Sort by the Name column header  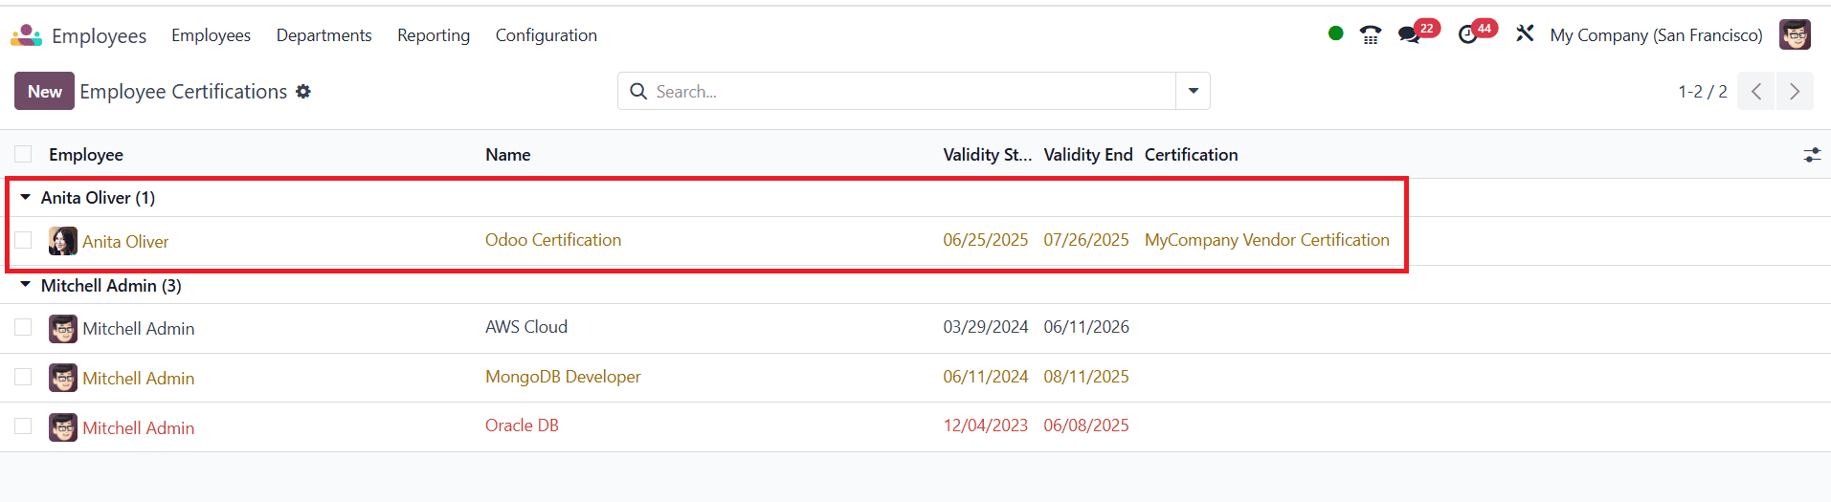pos(507,155)
